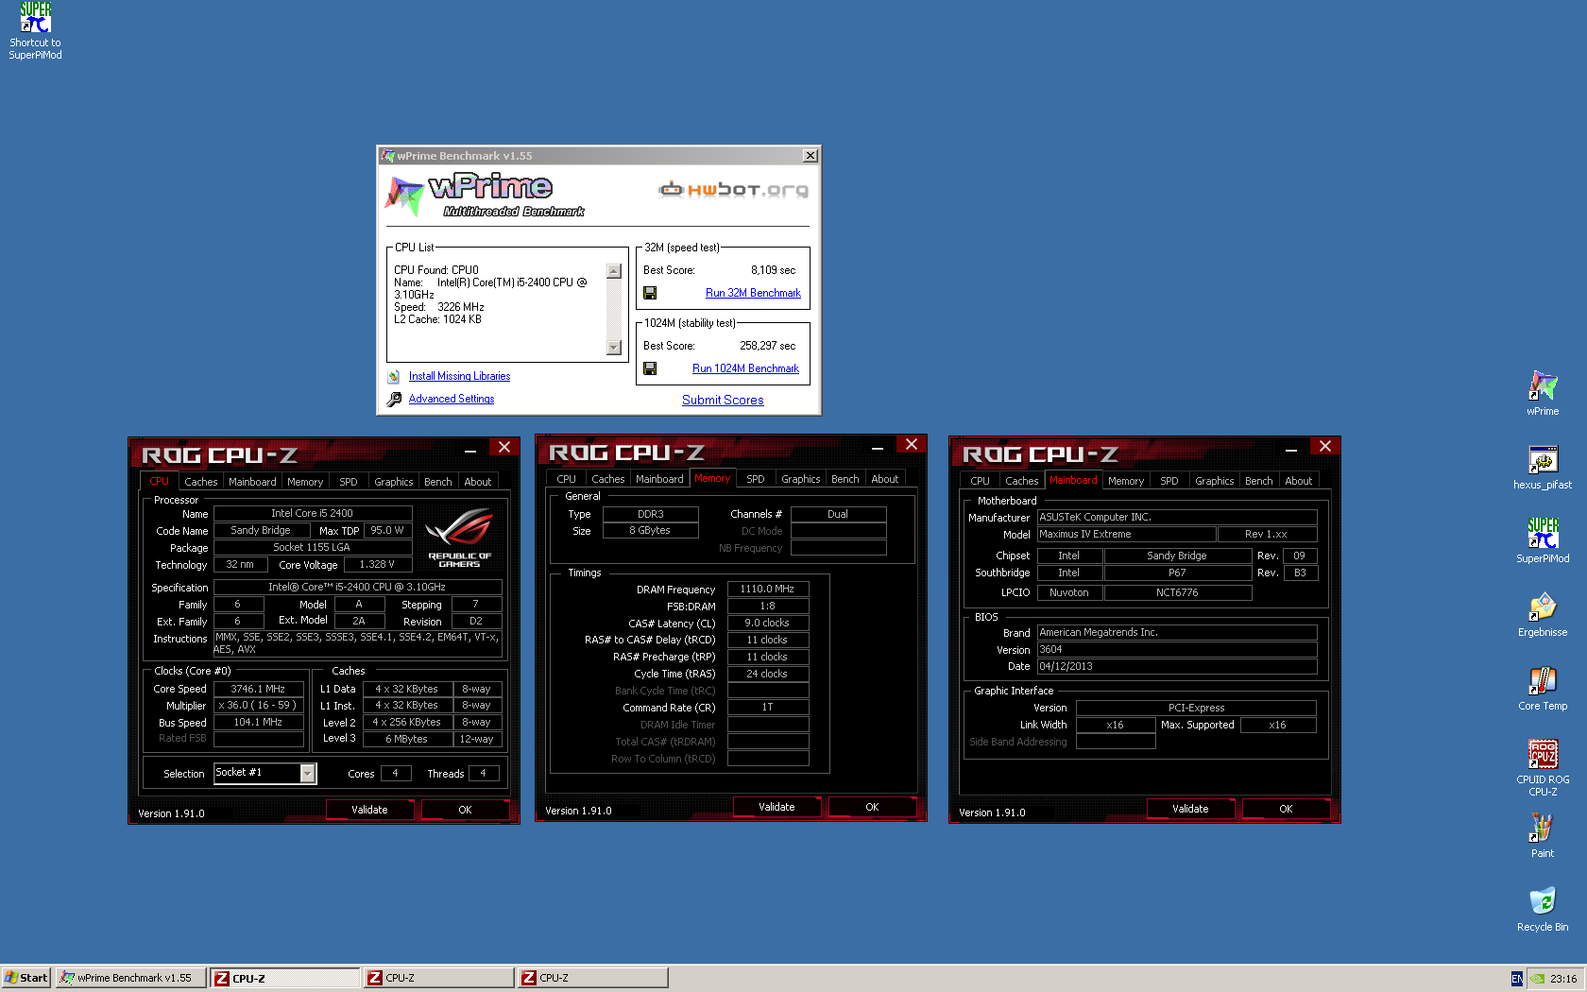The width and height of the screenshot is (1587, 992).
Task: Open the Bench tab in left CPU-Z window
Action: tap(437, 482)
